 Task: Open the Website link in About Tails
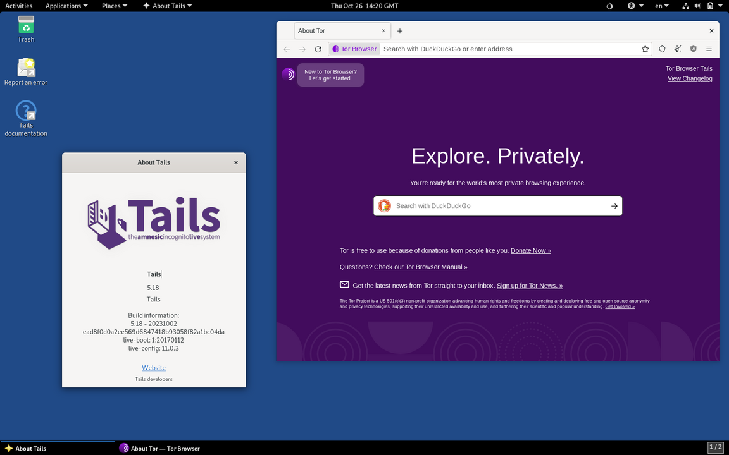(153, 367)
